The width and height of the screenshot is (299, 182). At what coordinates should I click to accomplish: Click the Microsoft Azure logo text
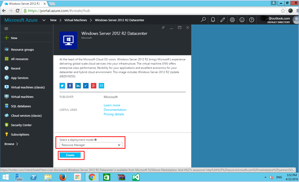21,20
